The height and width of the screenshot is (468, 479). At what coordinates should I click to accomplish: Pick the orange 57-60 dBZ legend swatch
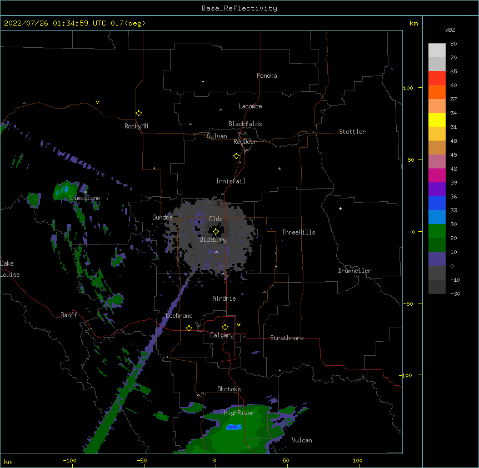pos(437,92)
